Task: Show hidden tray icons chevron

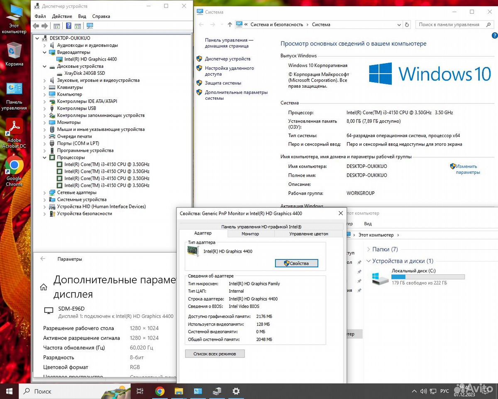Action: (414, 391)
